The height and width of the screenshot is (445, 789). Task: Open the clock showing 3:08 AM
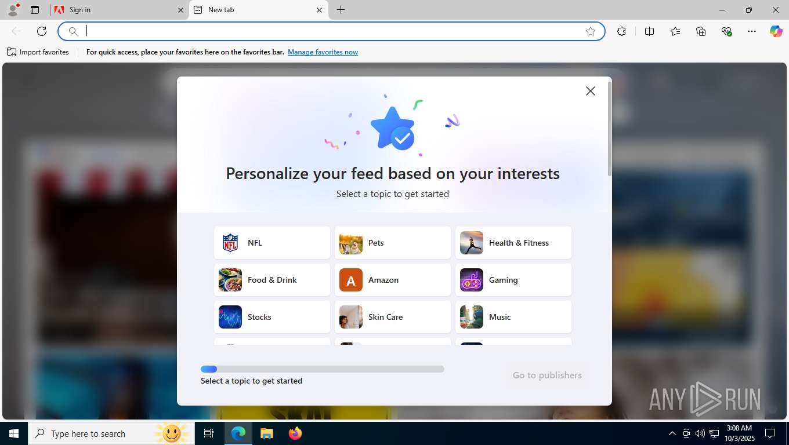pyautogui.click(x=739, y=433)
